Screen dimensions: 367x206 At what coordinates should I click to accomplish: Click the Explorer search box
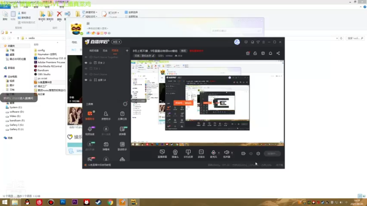(355, 38)
